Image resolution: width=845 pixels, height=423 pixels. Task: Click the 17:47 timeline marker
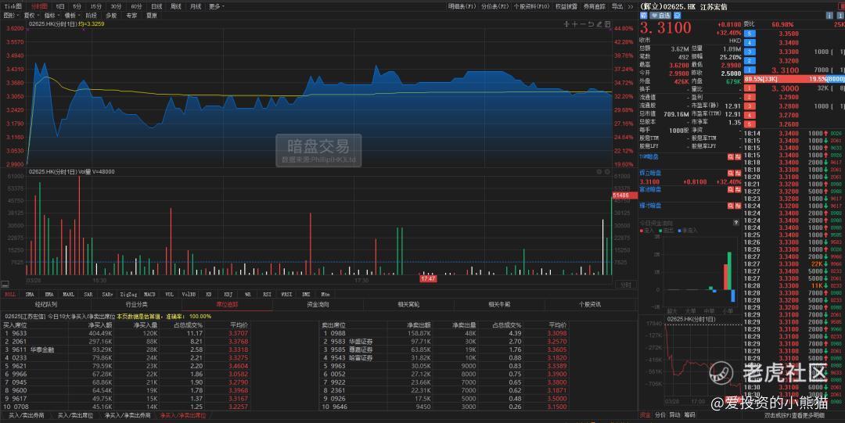(x=428, y=278)
